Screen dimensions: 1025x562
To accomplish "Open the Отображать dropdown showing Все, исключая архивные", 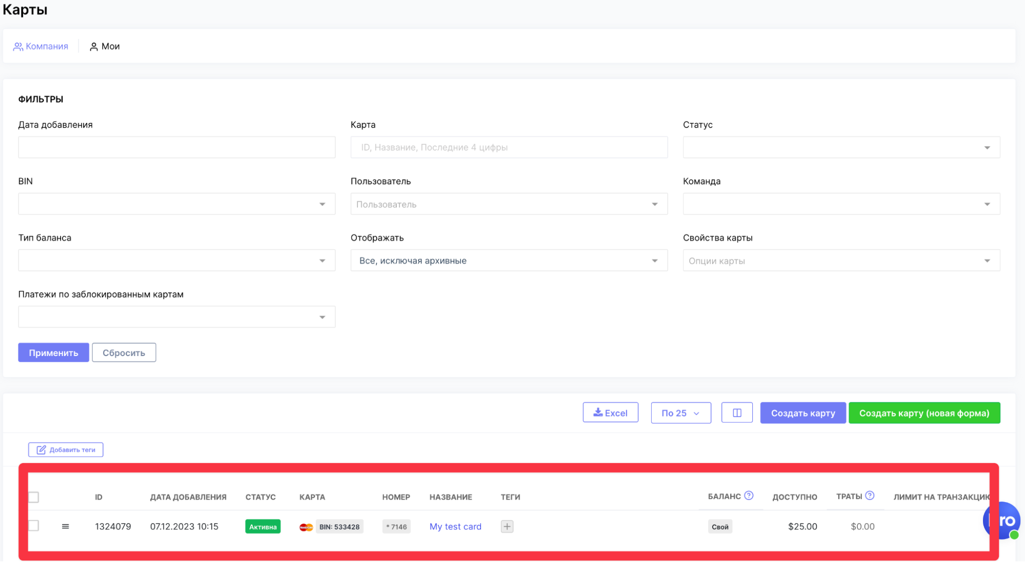I will tap(509, 261).
